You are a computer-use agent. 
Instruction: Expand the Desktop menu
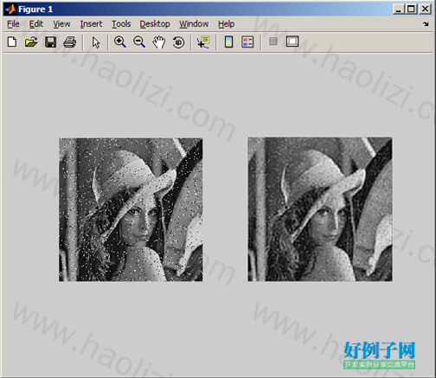tap(155, 23)
